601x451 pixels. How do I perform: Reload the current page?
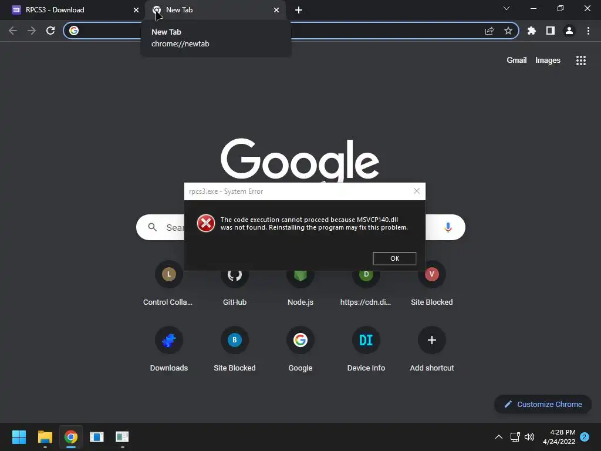click(x=50, y=31)
